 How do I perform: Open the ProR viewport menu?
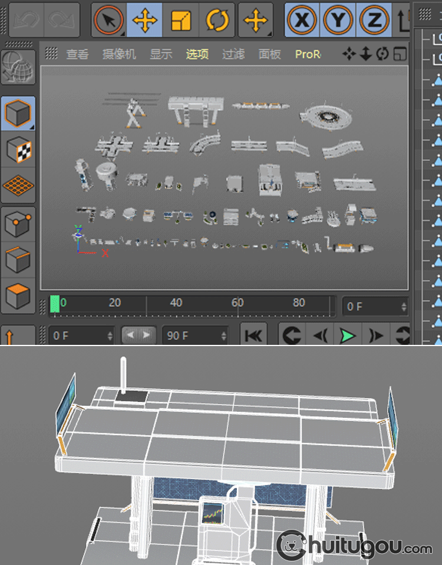[x=308, y=54]
